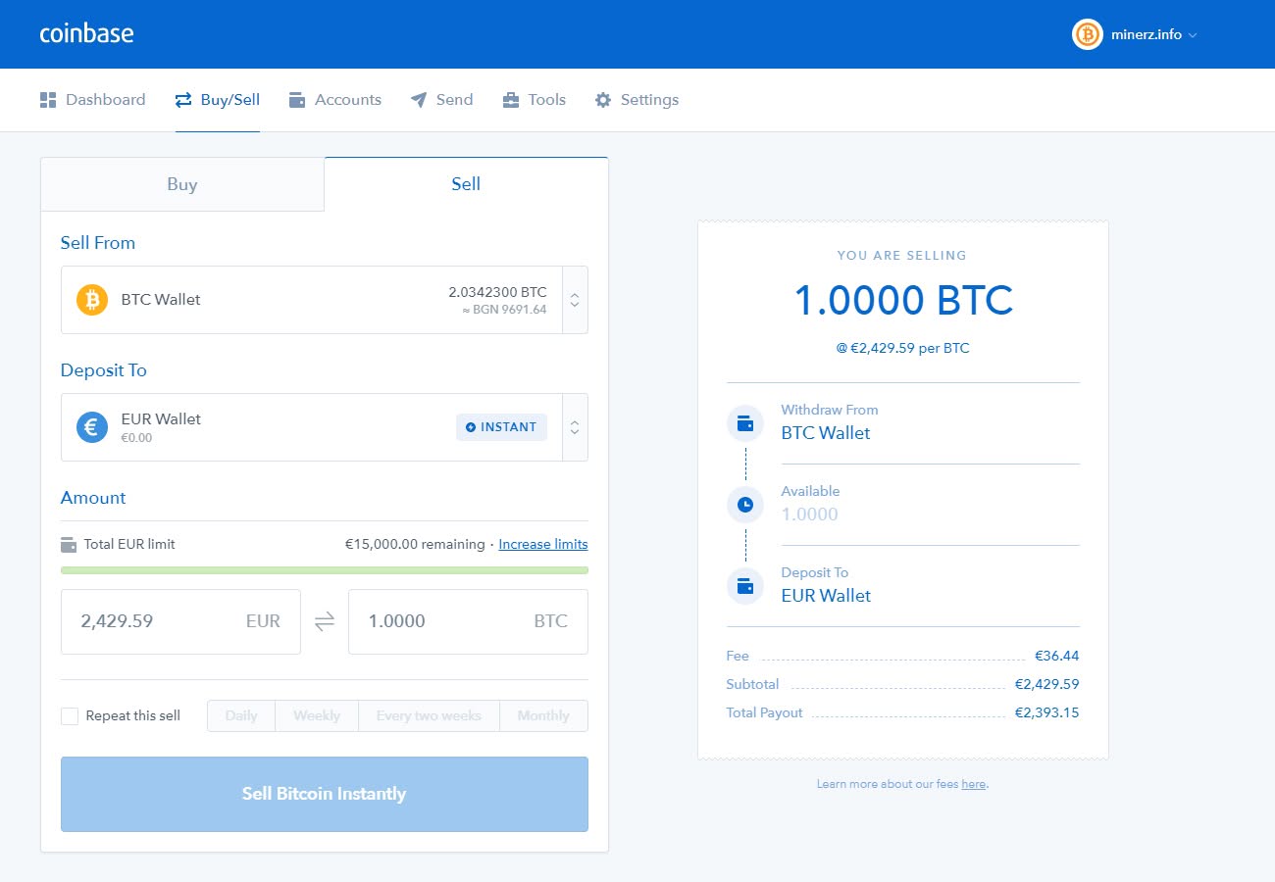Click the Total EUR limit wallet icon
This screenshot has width=1275, height=882.
(x=69, y=544)
